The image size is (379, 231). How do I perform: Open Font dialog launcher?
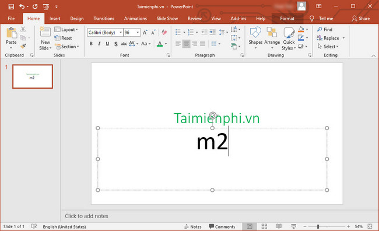click(168, 55)
